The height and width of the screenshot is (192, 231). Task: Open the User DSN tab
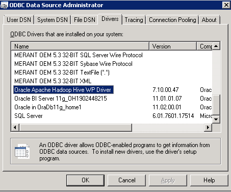tap(19, 20)
